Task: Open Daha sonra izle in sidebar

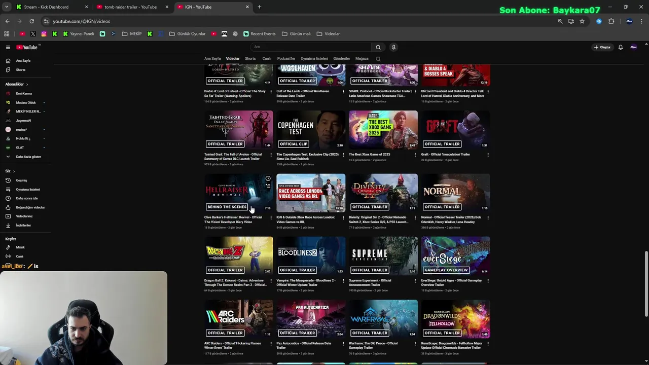Action: pos(26,198)
